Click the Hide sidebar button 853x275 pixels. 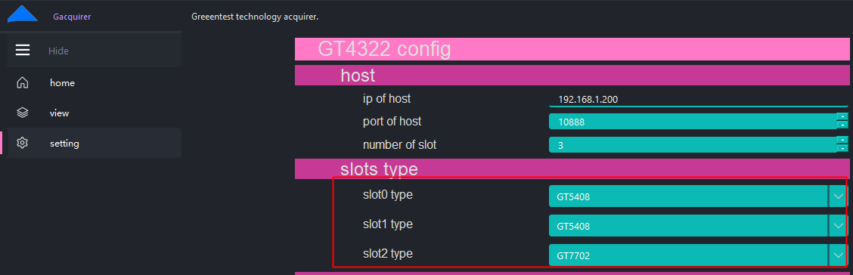[x=95, y=51]
